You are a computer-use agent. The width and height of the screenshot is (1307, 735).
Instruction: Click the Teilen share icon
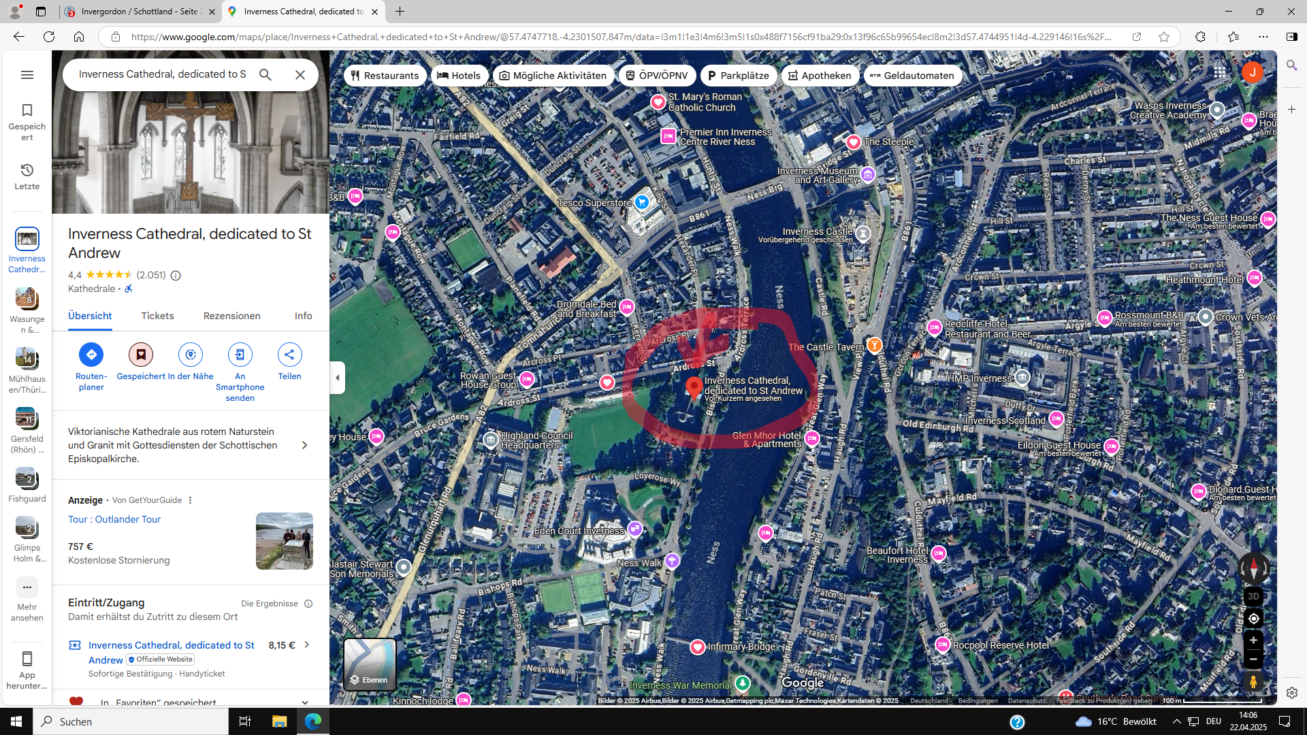[x=289, y=355]
